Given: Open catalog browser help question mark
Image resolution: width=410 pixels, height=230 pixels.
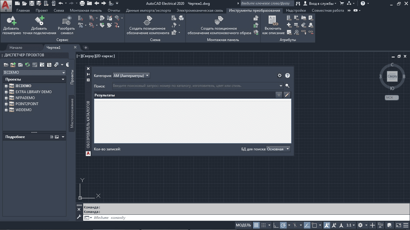Looking at the screenshot, I should tap(288, 75).
